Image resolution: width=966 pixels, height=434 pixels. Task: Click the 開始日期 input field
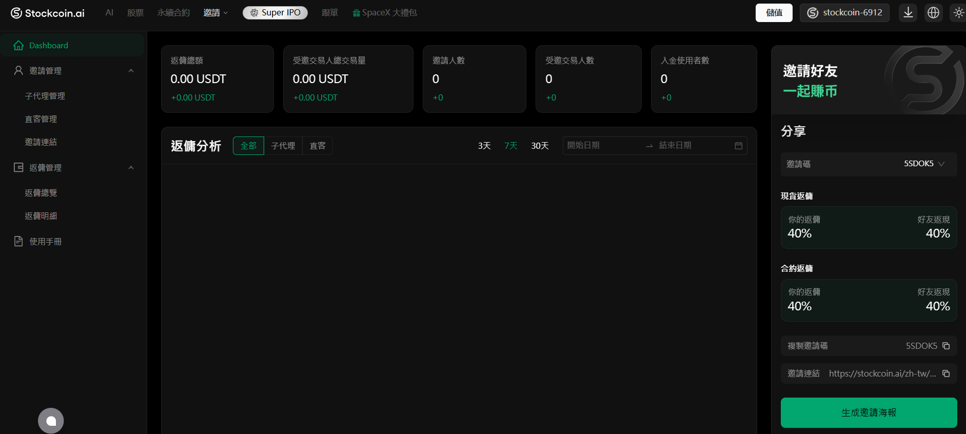603,146
